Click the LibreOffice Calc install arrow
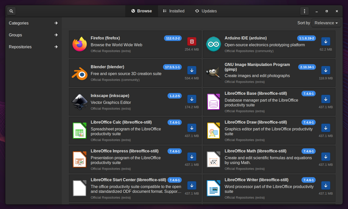This screenshot has height=209, width=348. pyautogui.click(x=192, y=128)
